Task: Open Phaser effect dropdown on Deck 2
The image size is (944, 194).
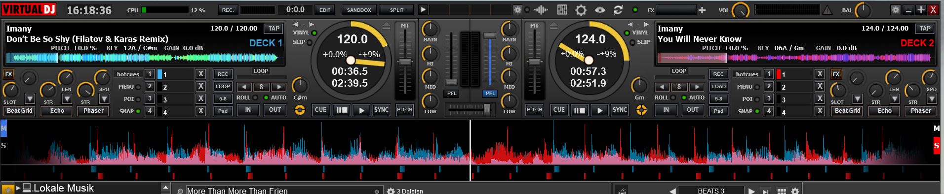Action: click(x=931, y=99)
